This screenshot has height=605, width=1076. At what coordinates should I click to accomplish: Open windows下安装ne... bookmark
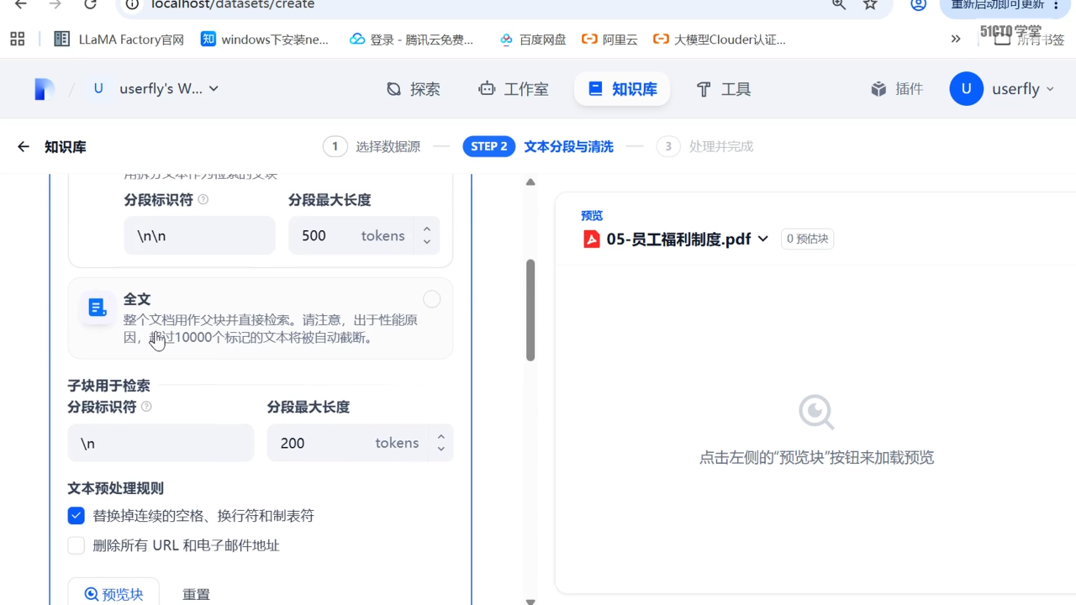[265, 39]
